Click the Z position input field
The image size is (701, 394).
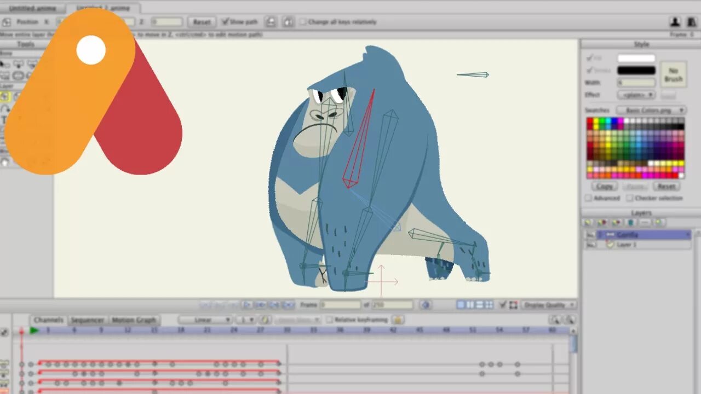coord(166,22)
